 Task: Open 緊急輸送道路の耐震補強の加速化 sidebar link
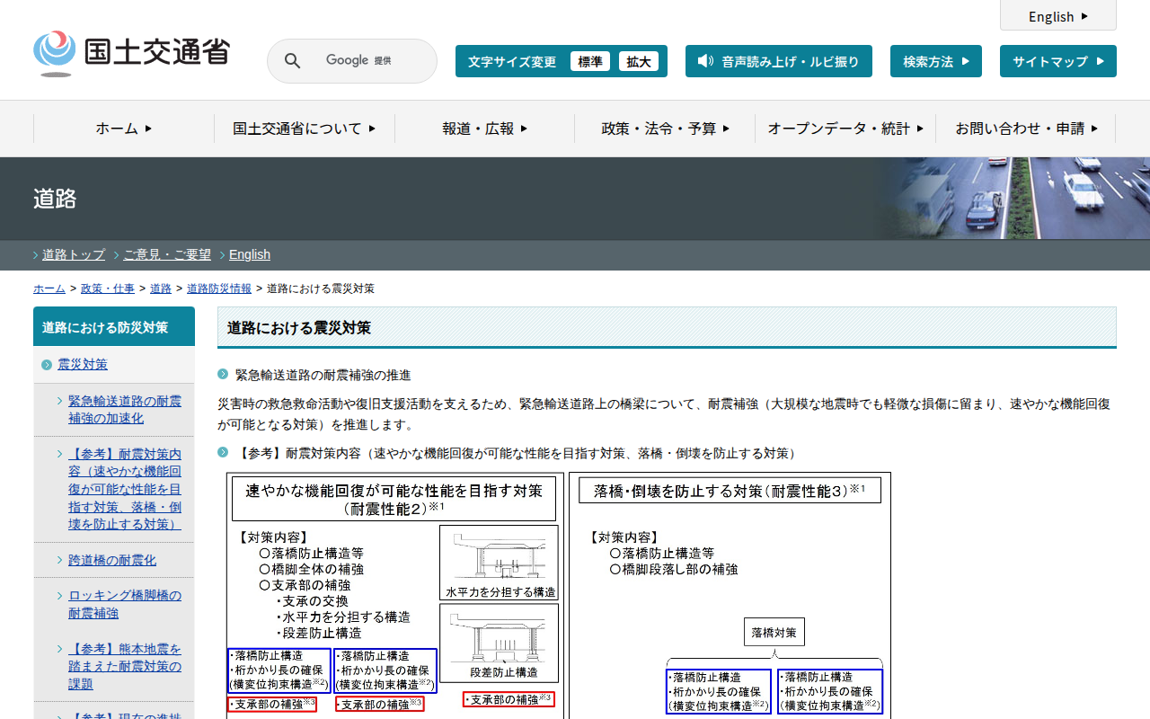tap(125, 410)
